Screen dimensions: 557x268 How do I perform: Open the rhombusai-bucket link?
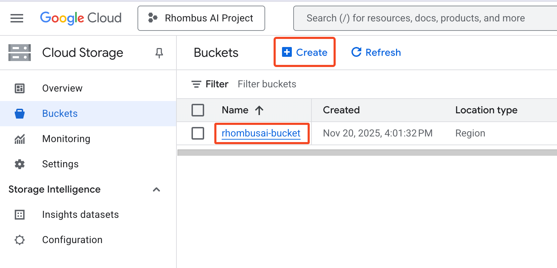pos(261,133)
